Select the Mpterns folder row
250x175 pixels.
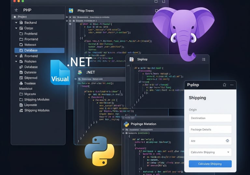pyautogui.click(x=39, y=94)
